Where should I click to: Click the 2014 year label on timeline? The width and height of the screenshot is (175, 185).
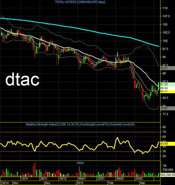pos(5,183)
